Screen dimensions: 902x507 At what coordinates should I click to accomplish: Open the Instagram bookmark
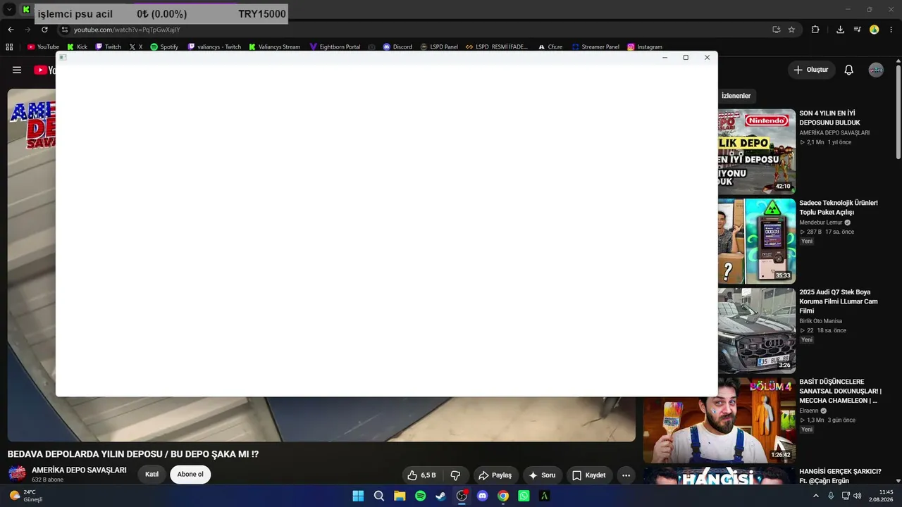point(644,47)
